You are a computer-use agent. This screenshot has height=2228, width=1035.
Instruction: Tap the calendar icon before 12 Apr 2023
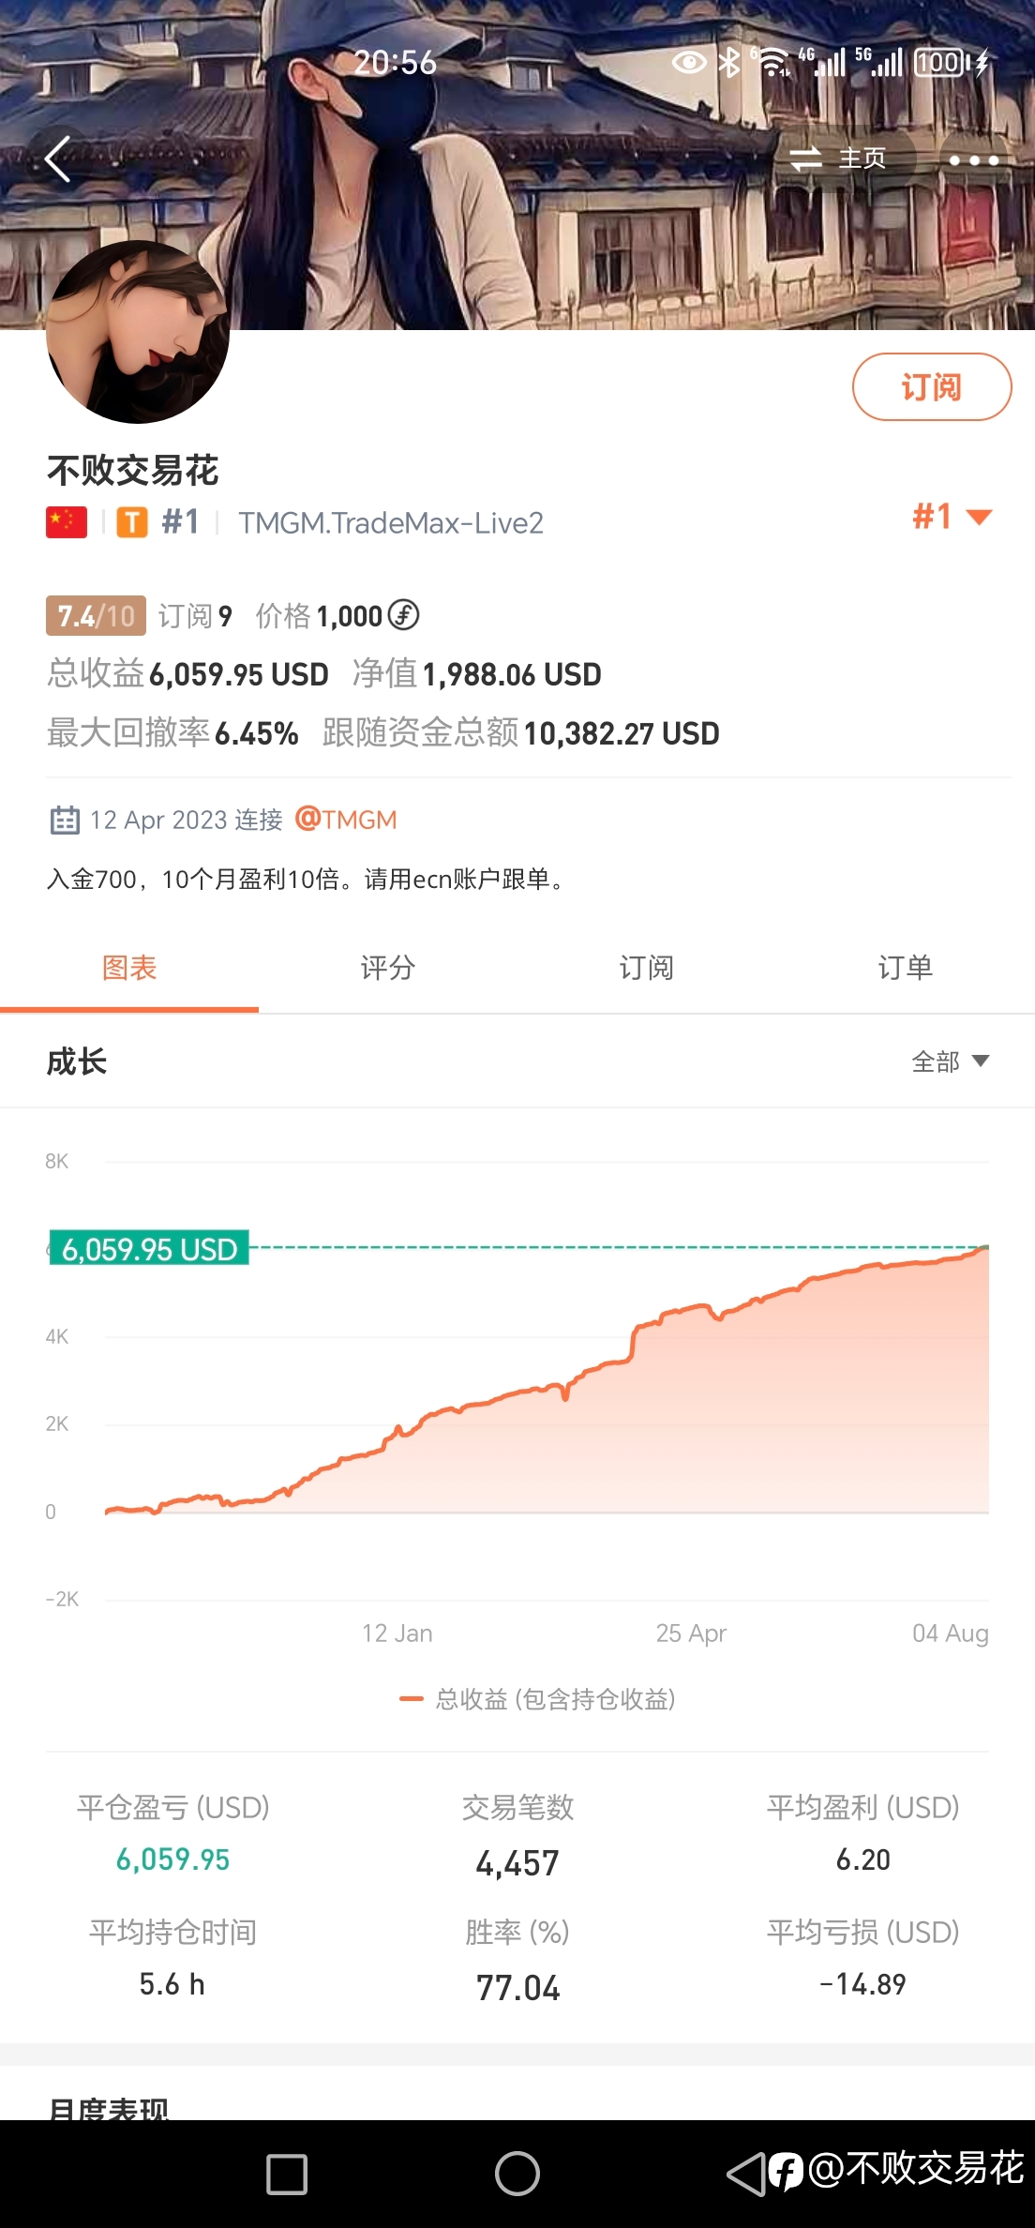point(65,820)
